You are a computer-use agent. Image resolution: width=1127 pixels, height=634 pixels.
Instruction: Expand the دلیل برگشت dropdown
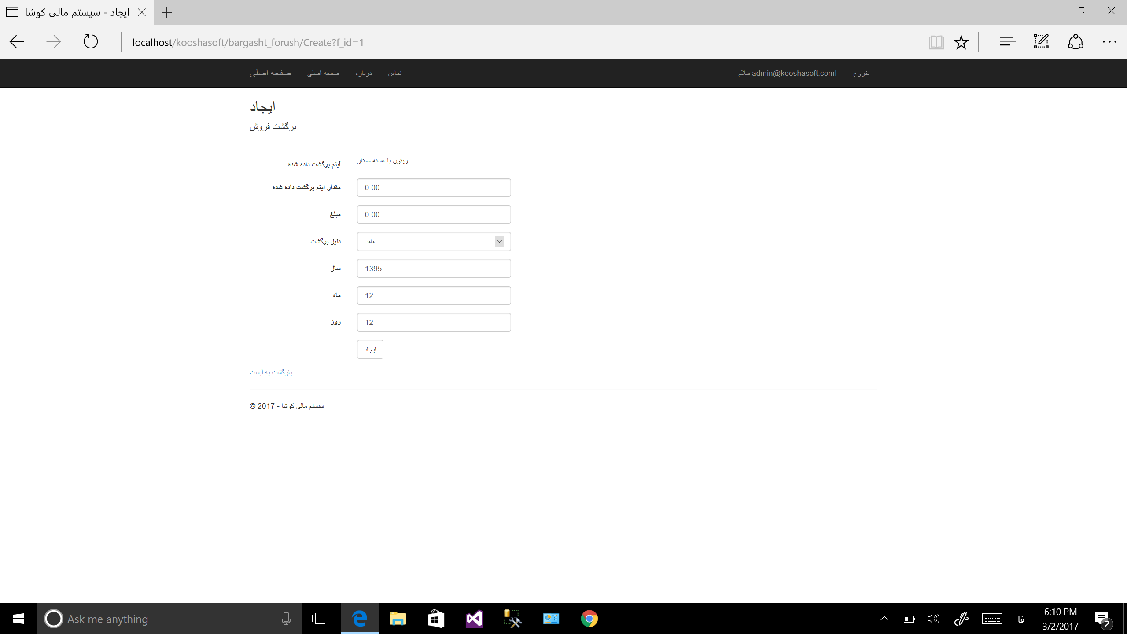click(434, 241)
